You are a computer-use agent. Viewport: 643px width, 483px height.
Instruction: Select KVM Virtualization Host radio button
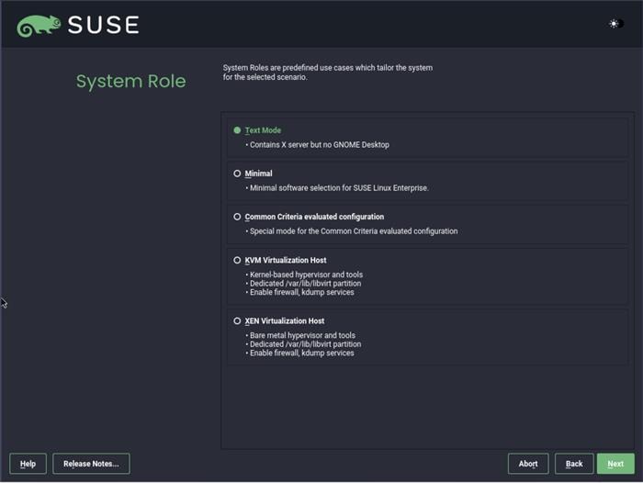pos(237,260)
